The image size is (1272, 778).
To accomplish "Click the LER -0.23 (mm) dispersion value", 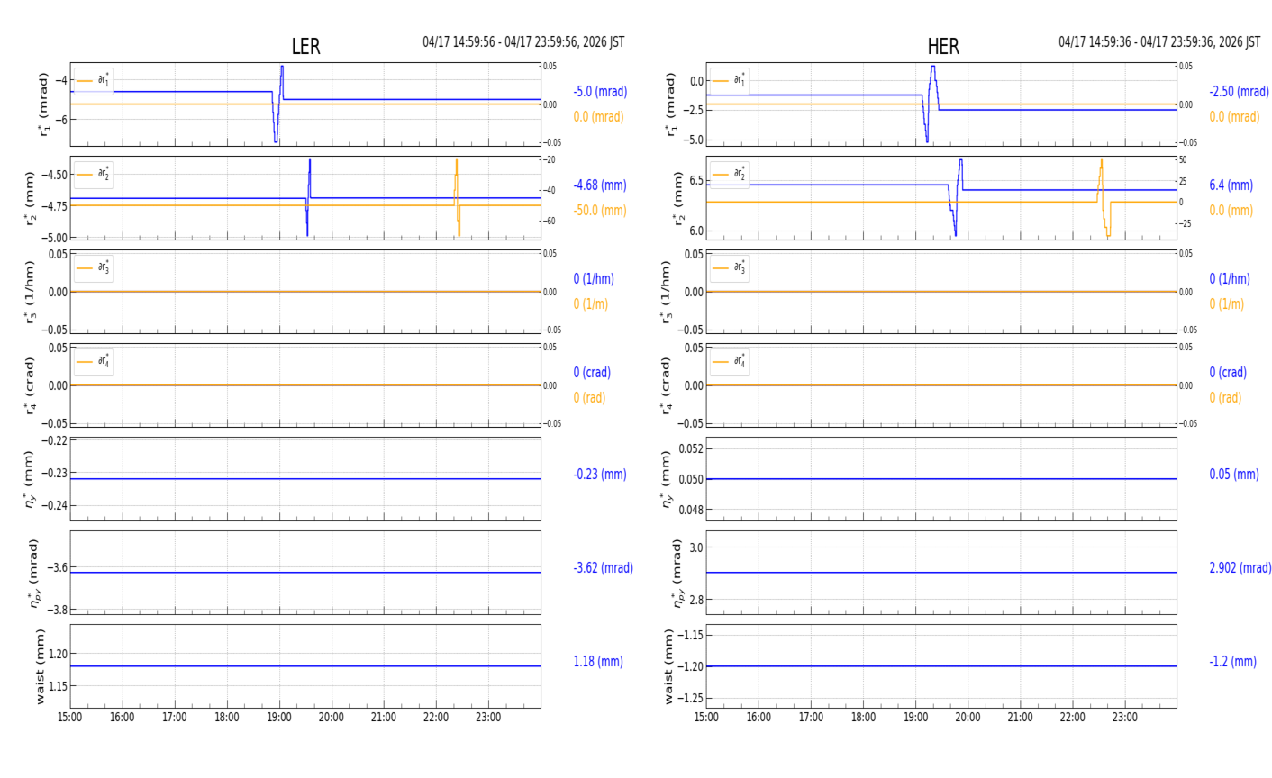I will [599, 475].
